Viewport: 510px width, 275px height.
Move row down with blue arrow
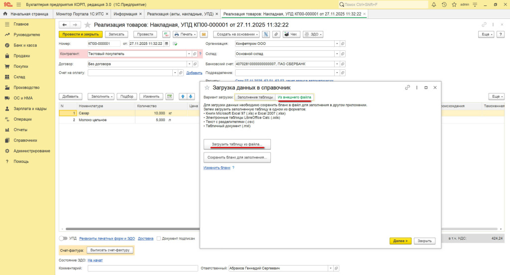pyautogui.click(x=190, y=96)
